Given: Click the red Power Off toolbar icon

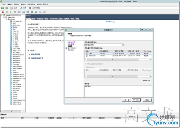Looking at the screenshot, I should coord(3,12).
